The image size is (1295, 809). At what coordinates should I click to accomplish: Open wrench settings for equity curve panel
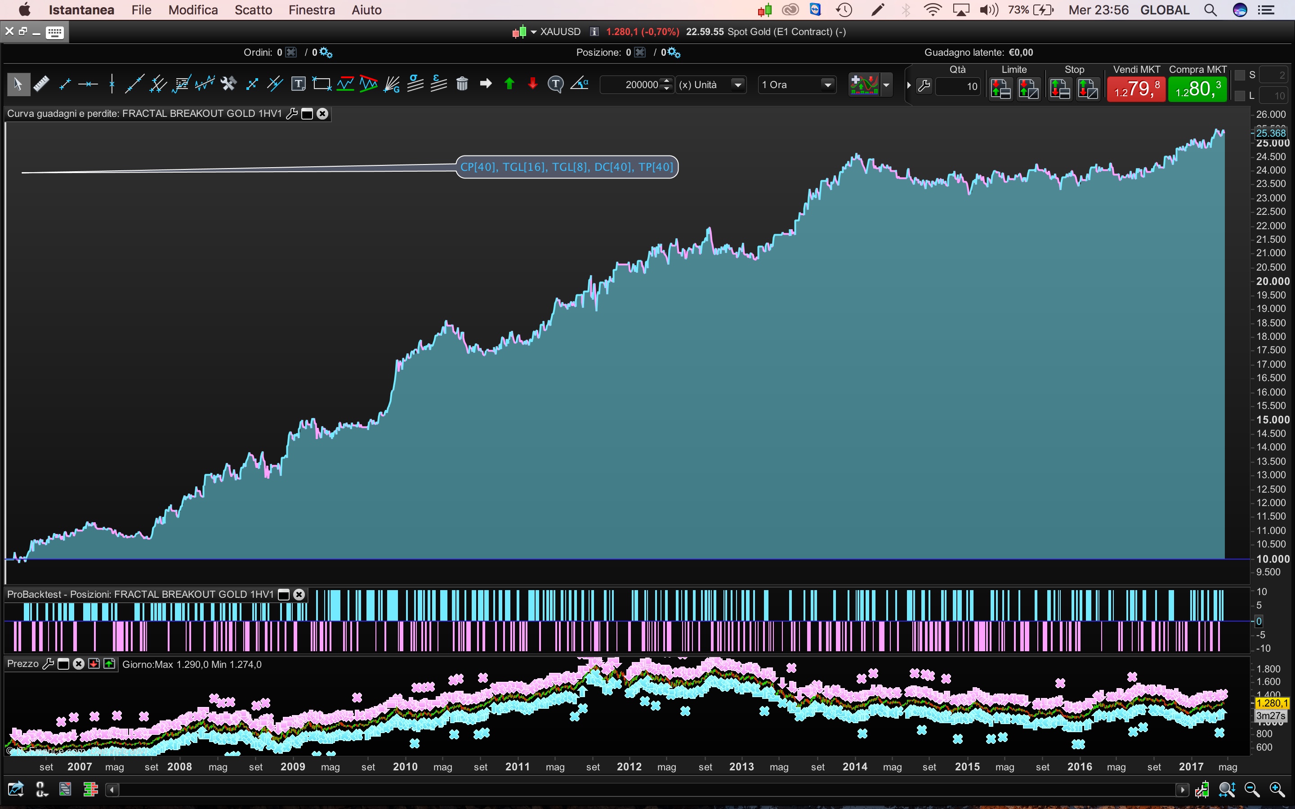coord(292,113)
